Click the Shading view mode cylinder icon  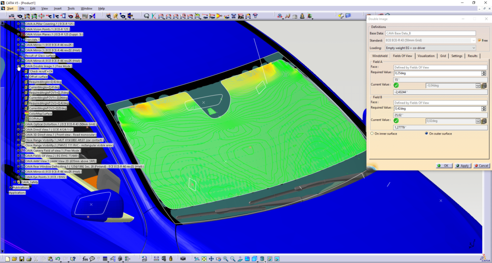[262, 259]
